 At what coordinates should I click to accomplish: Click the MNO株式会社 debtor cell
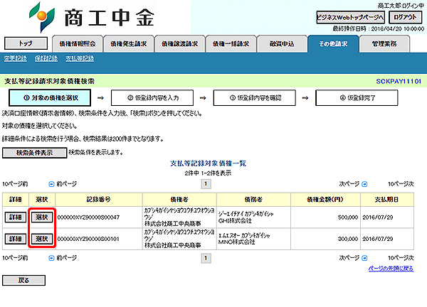[x=253, y=239]
